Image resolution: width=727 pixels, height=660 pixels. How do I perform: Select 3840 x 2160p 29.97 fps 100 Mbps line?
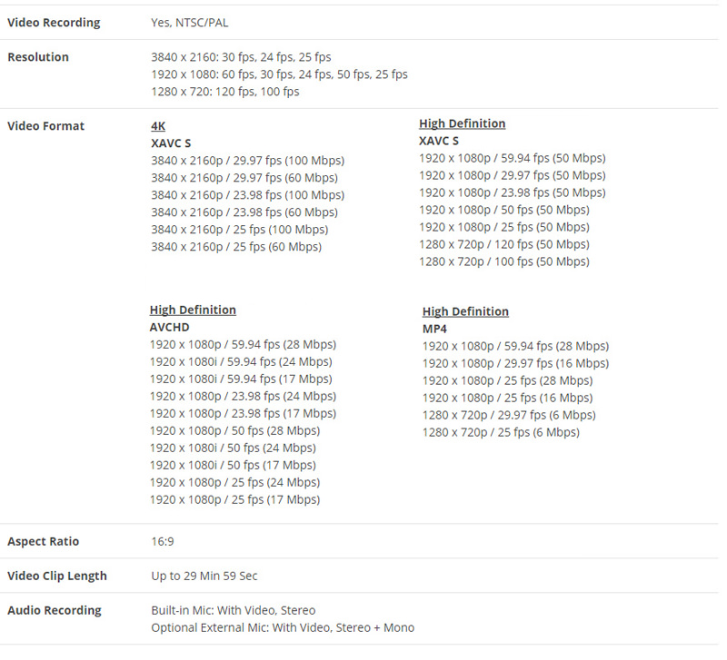(247, 161)
